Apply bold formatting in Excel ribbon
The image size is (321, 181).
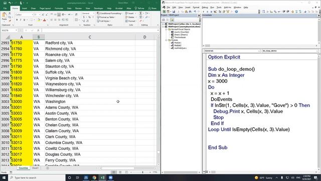pos(17,20)
